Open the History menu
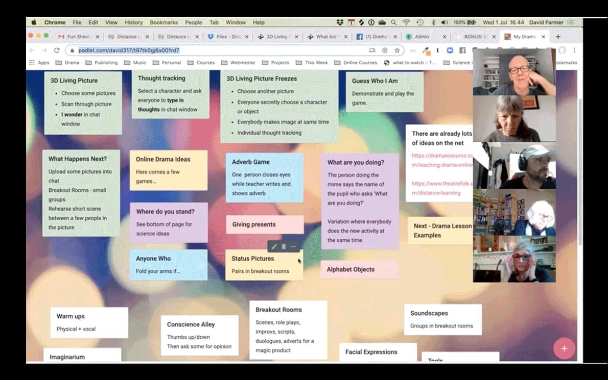The width and height of the screenshot is (608, 380). pyautogui.click(x=133, y=22)
